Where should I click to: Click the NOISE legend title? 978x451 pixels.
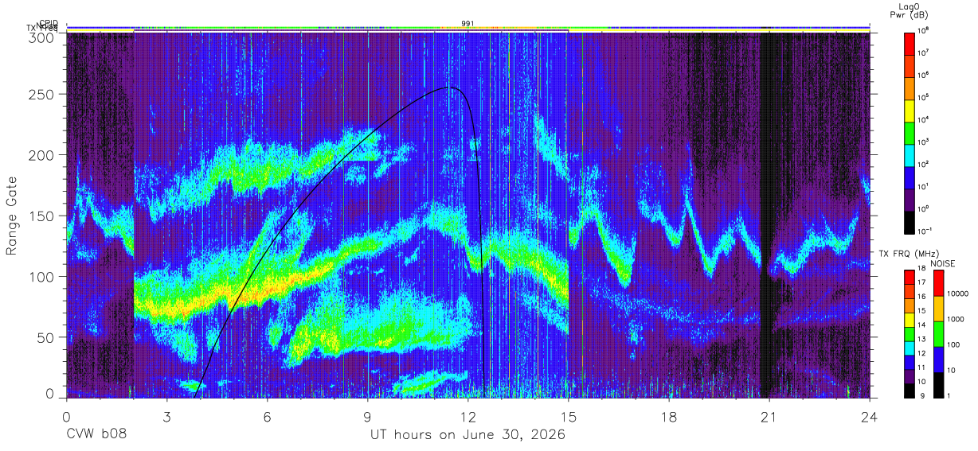[x=943, y=262]
